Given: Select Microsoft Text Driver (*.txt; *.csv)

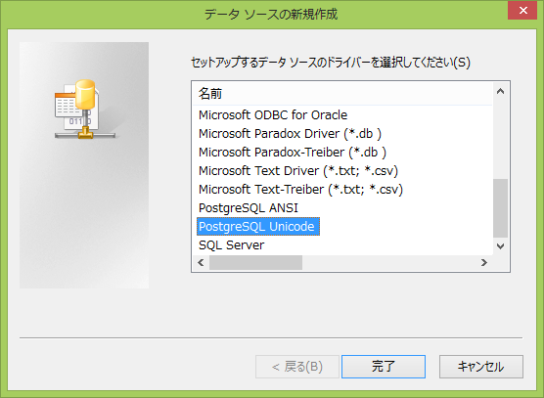Looking at the screenshot, I should tap(298, 171).
